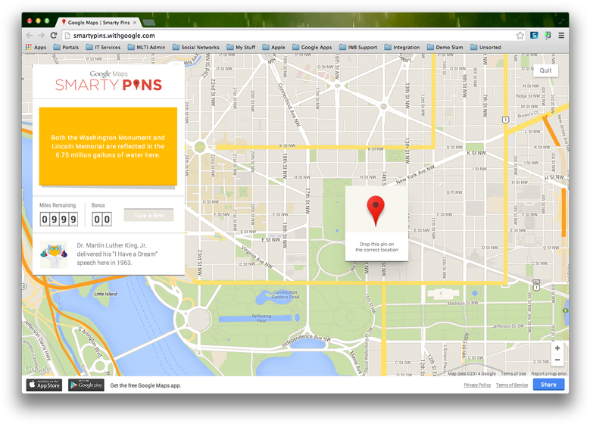
Task: Quit the Smarty Pins game
Action: click(x=545, y=70)
